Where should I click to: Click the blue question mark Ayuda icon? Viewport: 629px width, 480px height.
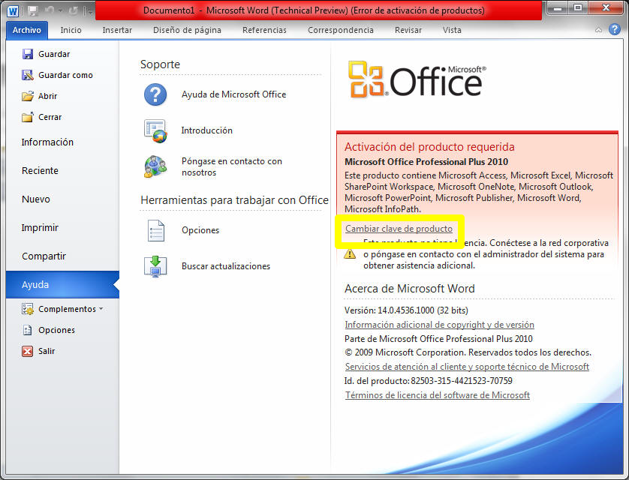pos(155,94)
